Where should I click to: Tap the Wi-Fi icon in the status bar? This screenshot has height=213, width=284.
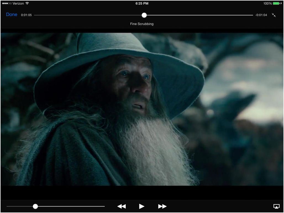(27, 4)
